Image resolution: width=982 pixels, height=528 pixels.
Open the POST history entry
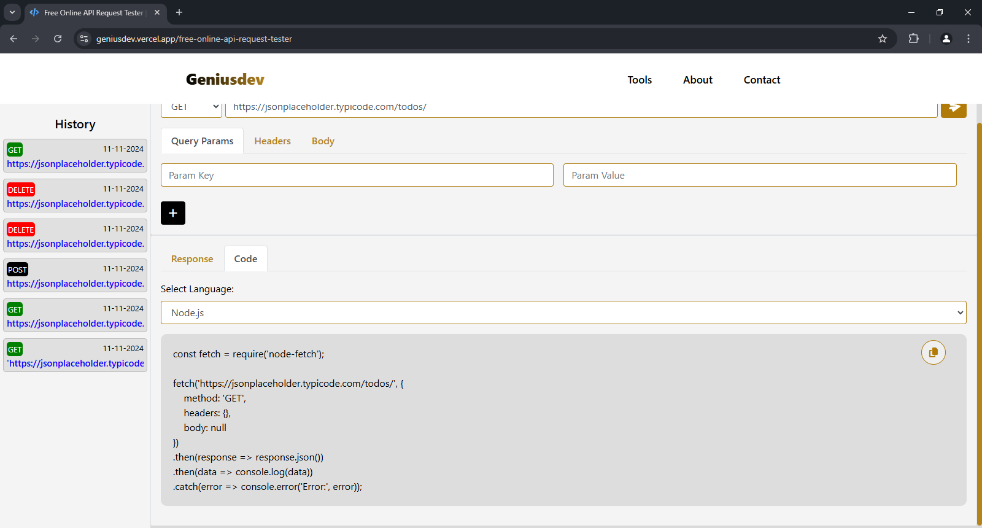[75, 276]
